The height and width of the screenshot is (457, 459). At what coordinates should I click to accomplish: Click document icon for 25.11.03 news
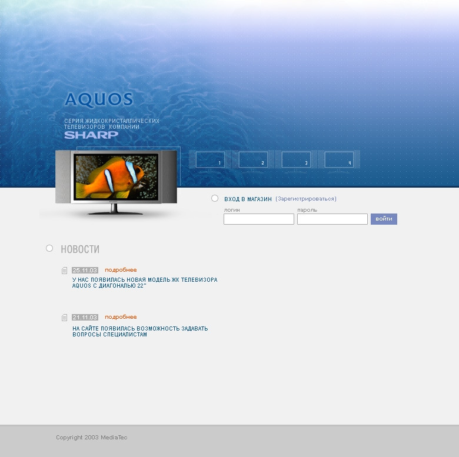pyautogui.click(x=64, y=271)
